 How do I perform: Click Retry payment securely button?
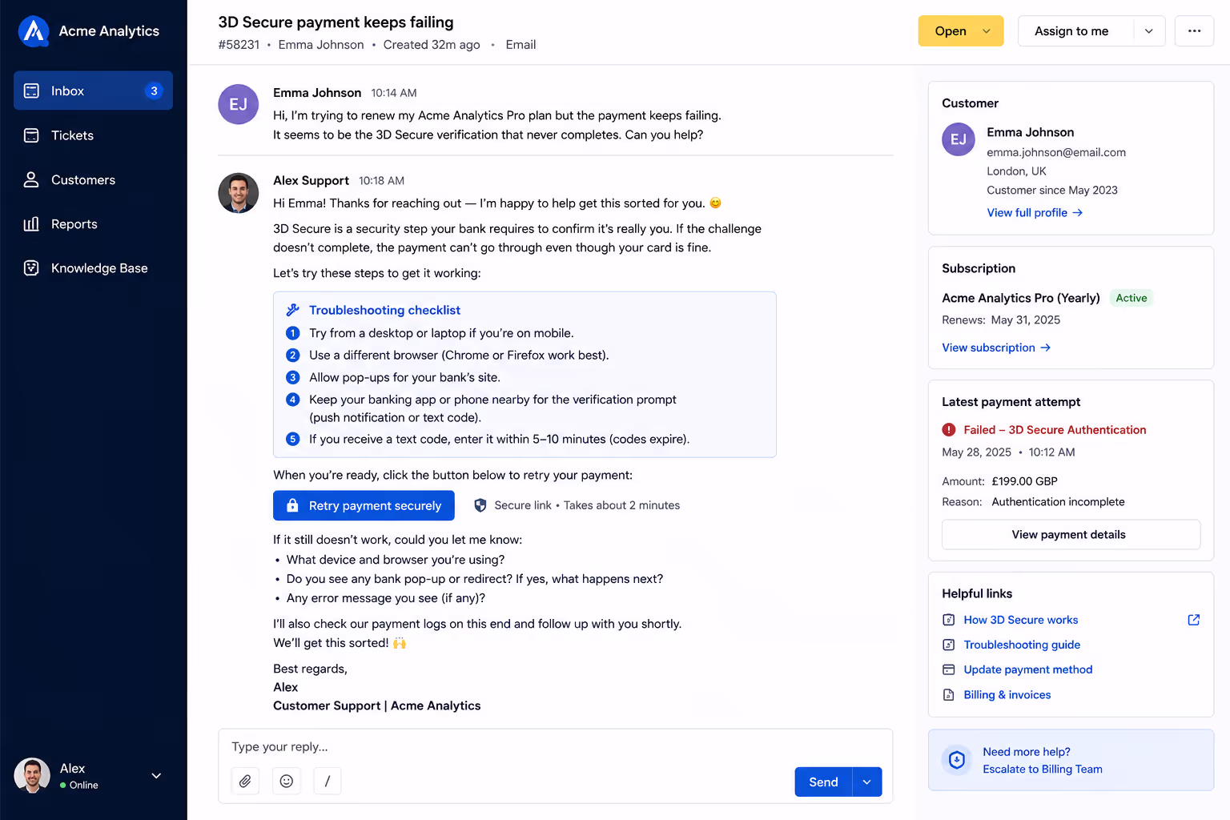[x=364, y=505]
